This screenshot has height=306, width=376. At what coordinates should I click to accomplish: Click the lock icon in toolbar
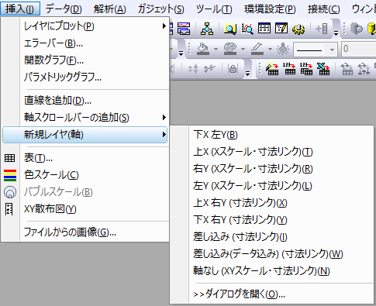233,69
